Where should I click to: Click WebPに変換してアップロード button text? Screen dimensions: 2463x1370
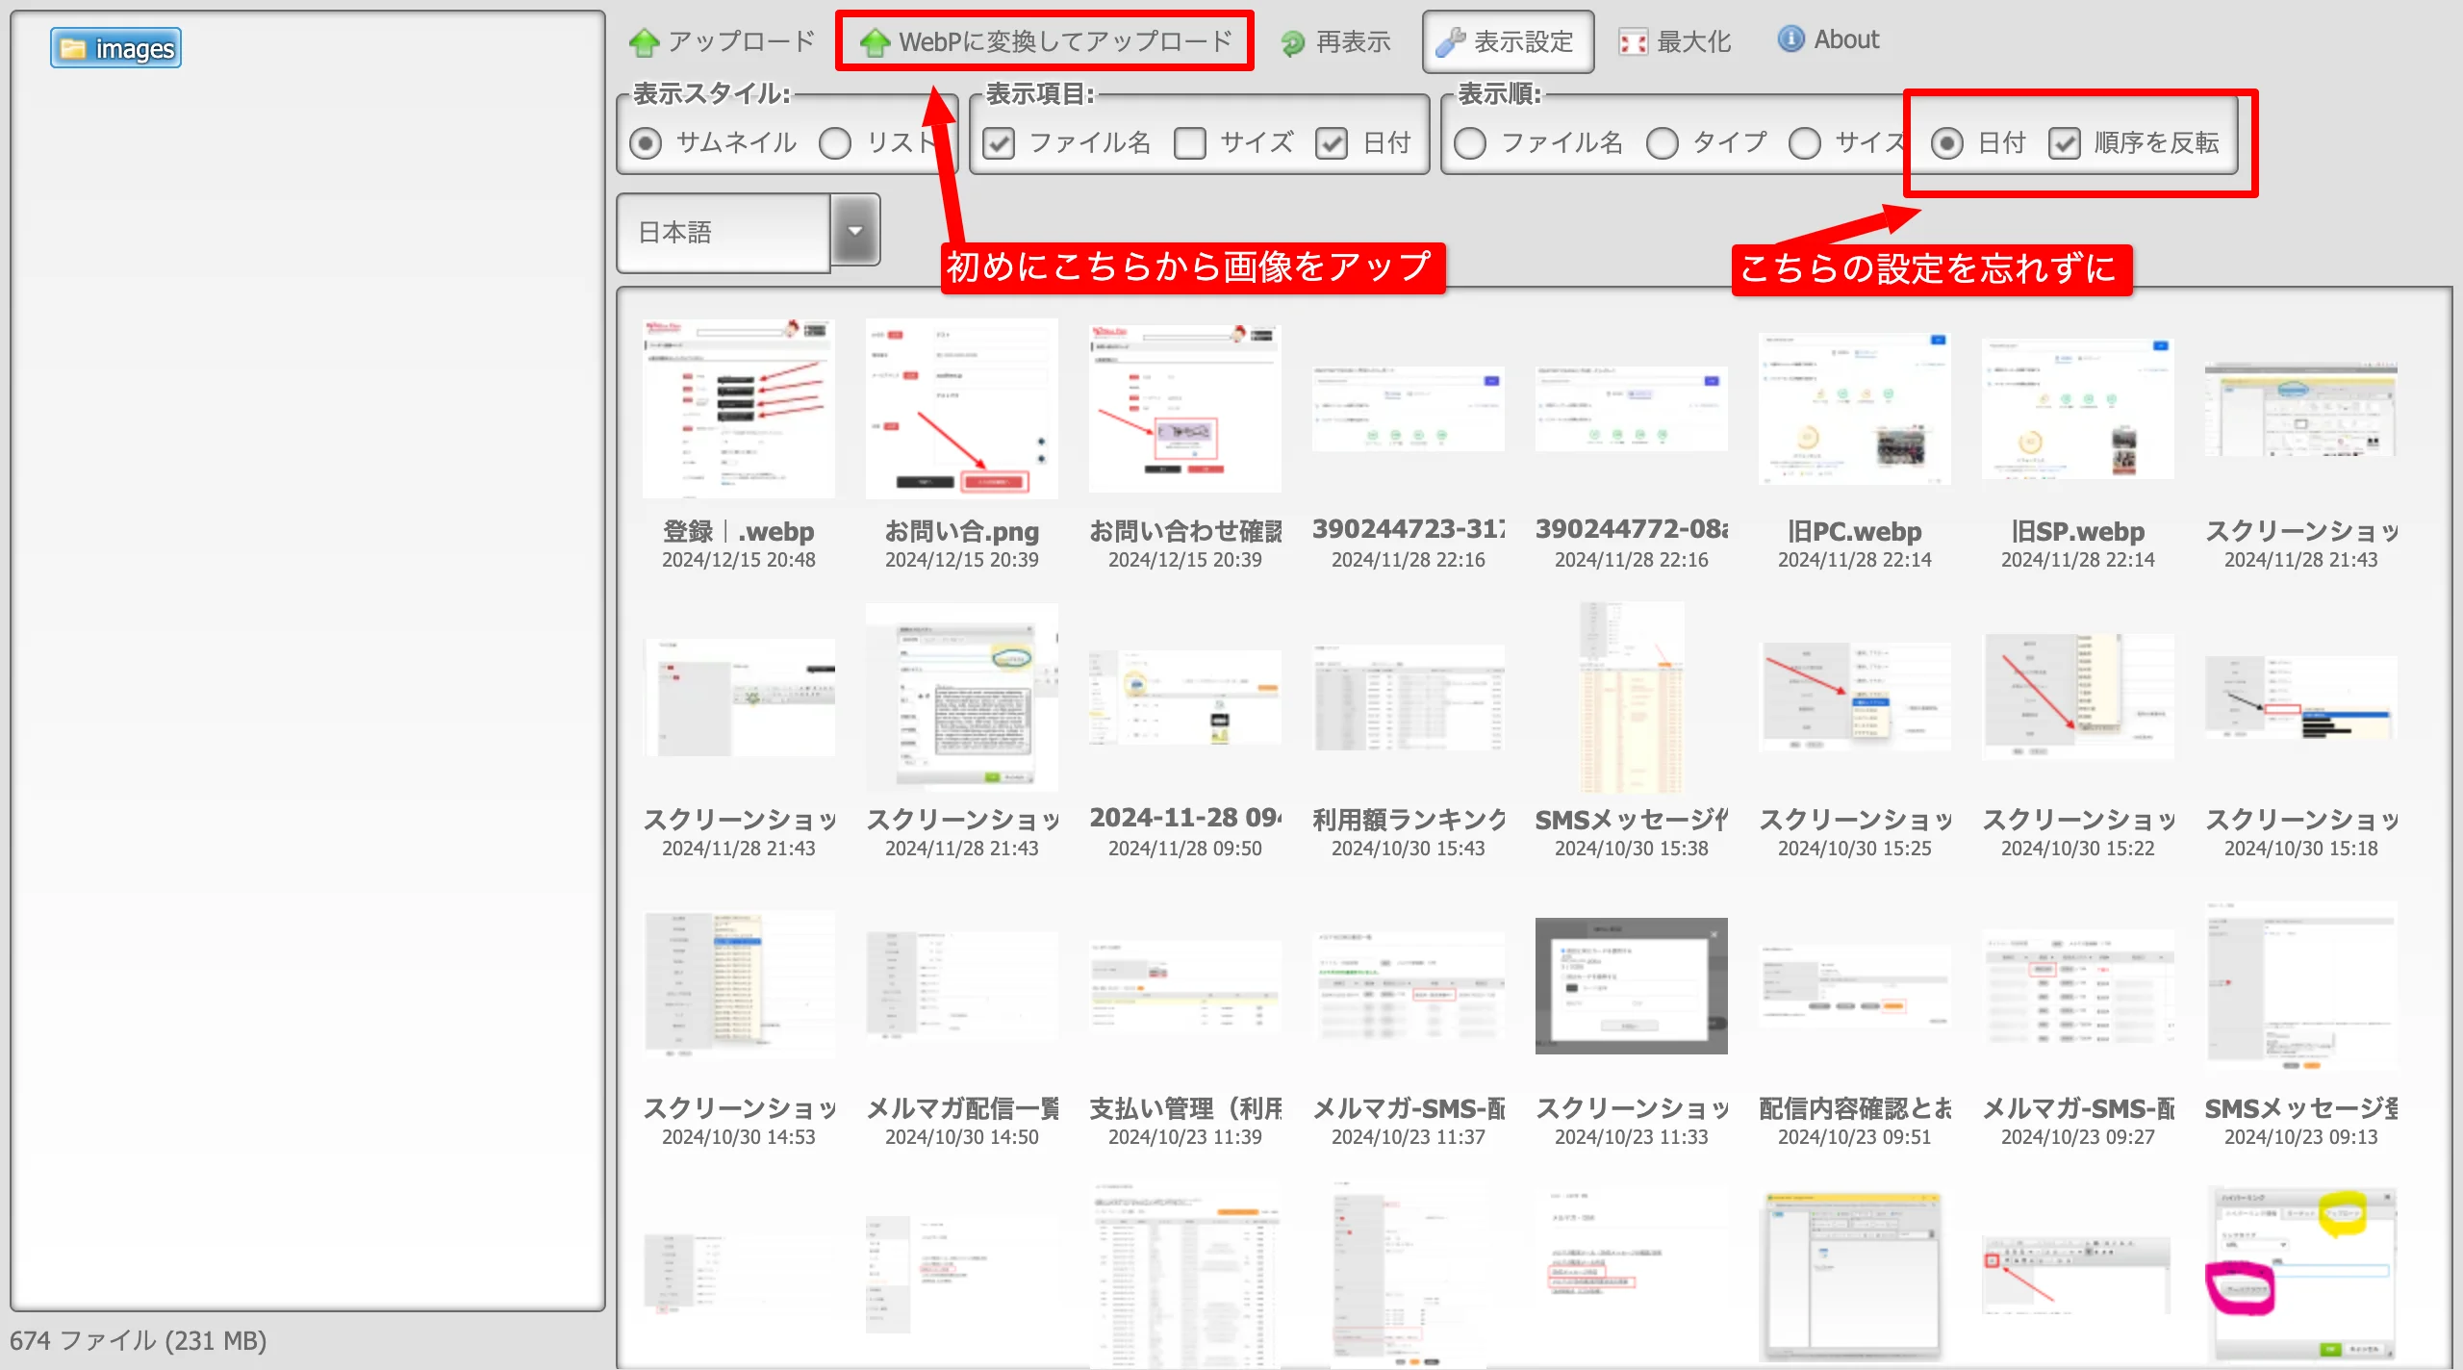pos(1066,41)
